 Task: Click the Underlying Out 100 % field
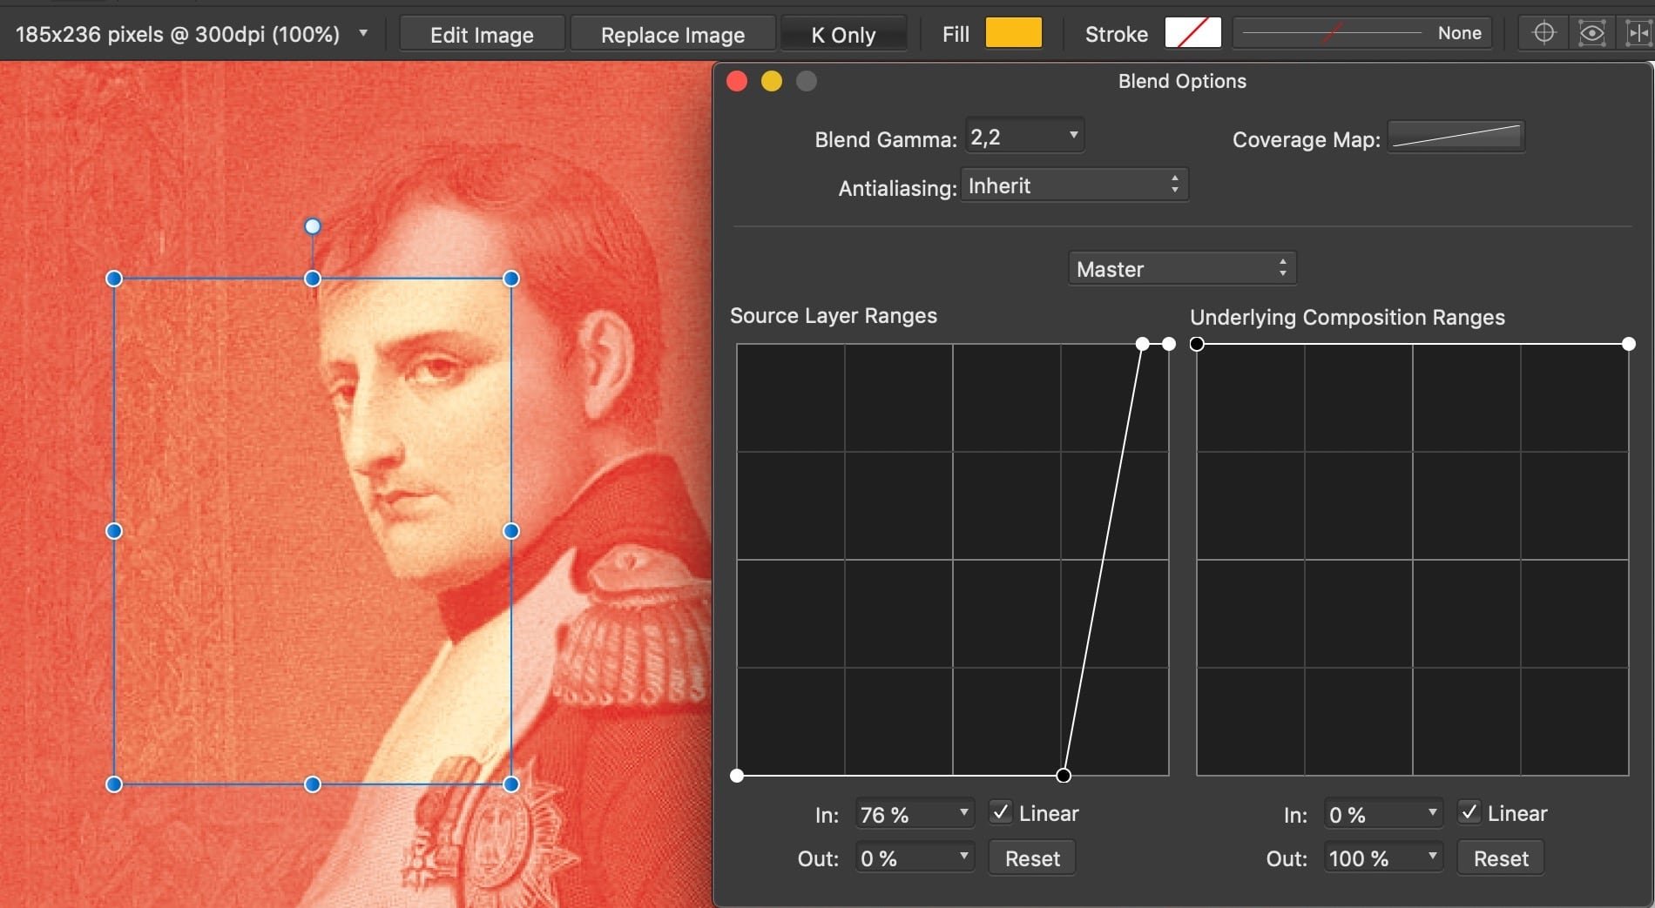(x=1382, y=858)
